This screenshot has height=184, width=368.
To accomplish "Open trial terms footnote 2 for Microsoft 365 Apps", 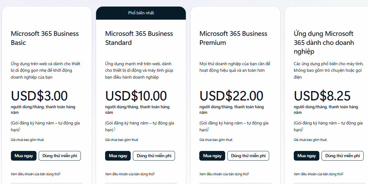I will pyautogui.click(x=343, y=173).
